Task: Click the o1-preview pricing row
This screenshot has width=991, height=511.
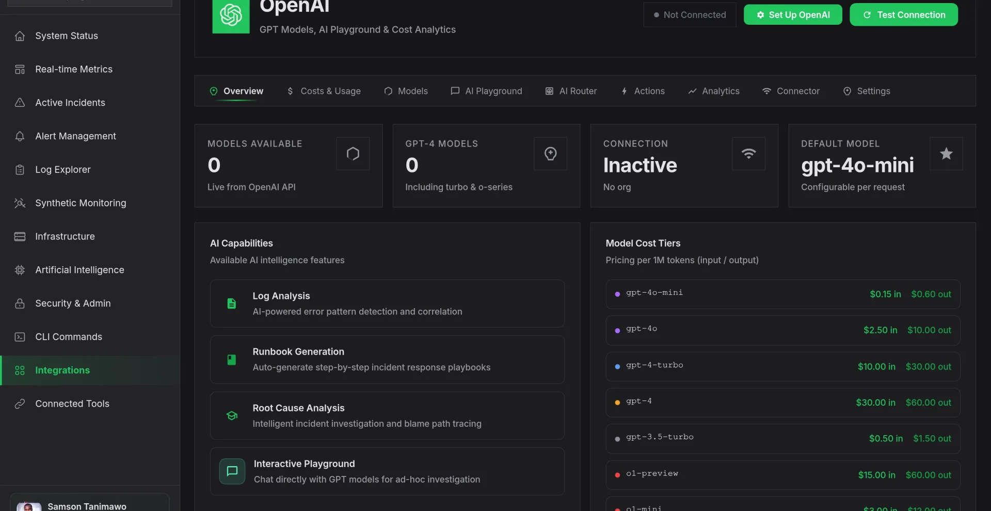Action: (x=783, y=475)
